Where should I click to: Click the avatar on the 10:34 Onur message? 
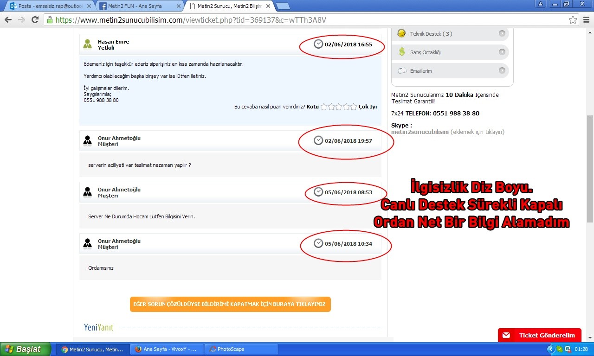(x=88, y=243)
